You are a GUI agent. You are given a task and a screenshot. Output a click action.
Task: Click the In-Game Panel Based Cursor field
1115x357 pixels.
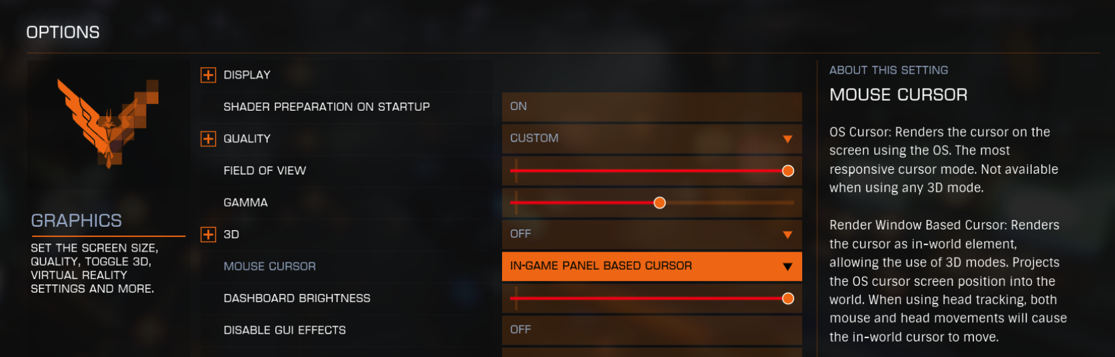[x=652, y=266]
